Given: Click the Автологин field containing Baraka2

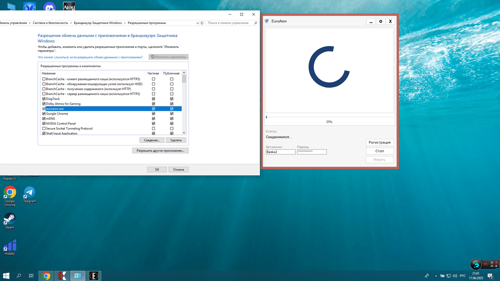Looking at the screenshot, I should 280,152.
